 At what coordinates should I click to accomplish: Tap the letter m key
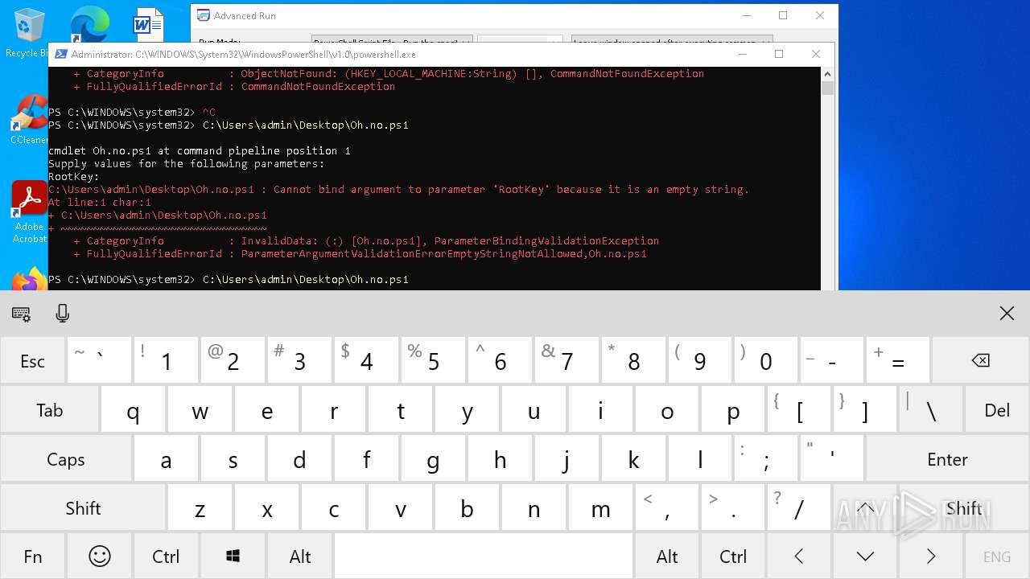(x=600, y=507)
